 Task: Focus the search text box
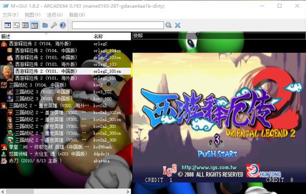[118, 25]
